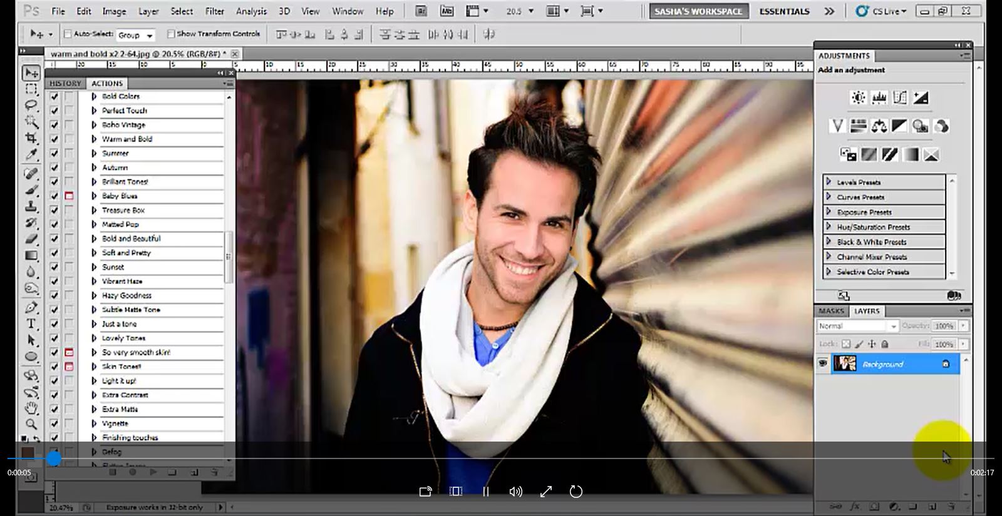1002x516 pixels.
Task: Select the Background layer thumbnail
Action: click(845, 363)
